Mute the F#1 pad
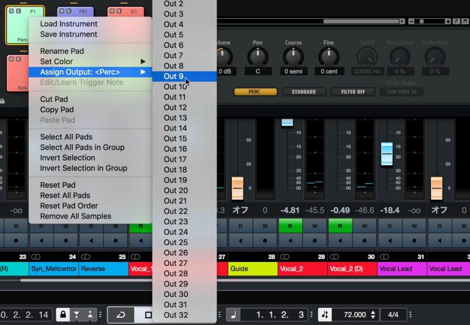470x325 pixels. point(62,11)
